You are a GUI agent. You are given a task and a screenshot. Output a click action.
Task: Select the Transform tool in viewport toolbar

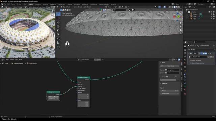pyautogui.click(x=58, y=34)
